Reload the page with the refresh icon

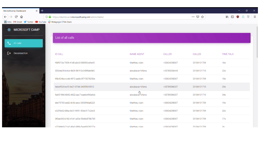click(16, 17)
